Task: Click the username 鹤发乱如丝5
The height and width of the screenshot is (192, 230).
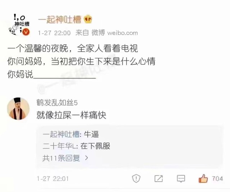Action: point(57,102)
